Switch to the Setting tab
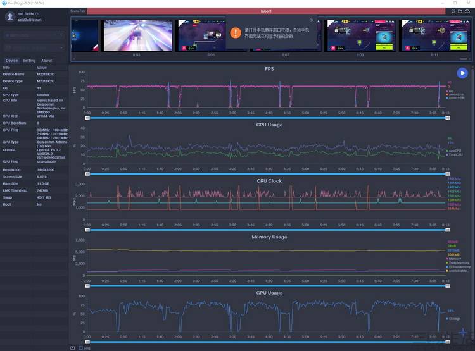This screenshot has width=475, height=351. click(29, 61)
